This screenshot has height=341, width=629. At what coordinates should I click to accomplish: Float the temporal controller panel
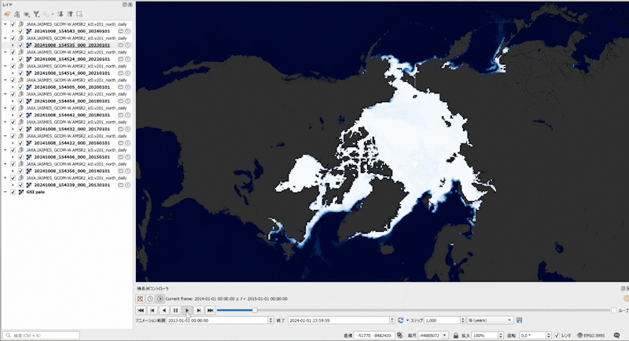click(x=623, y=288)
